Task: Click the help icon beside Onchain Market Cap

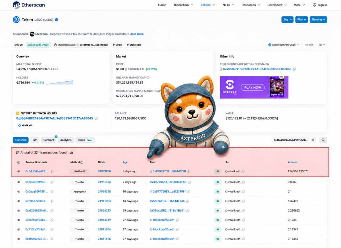Action: click(148, 78)
